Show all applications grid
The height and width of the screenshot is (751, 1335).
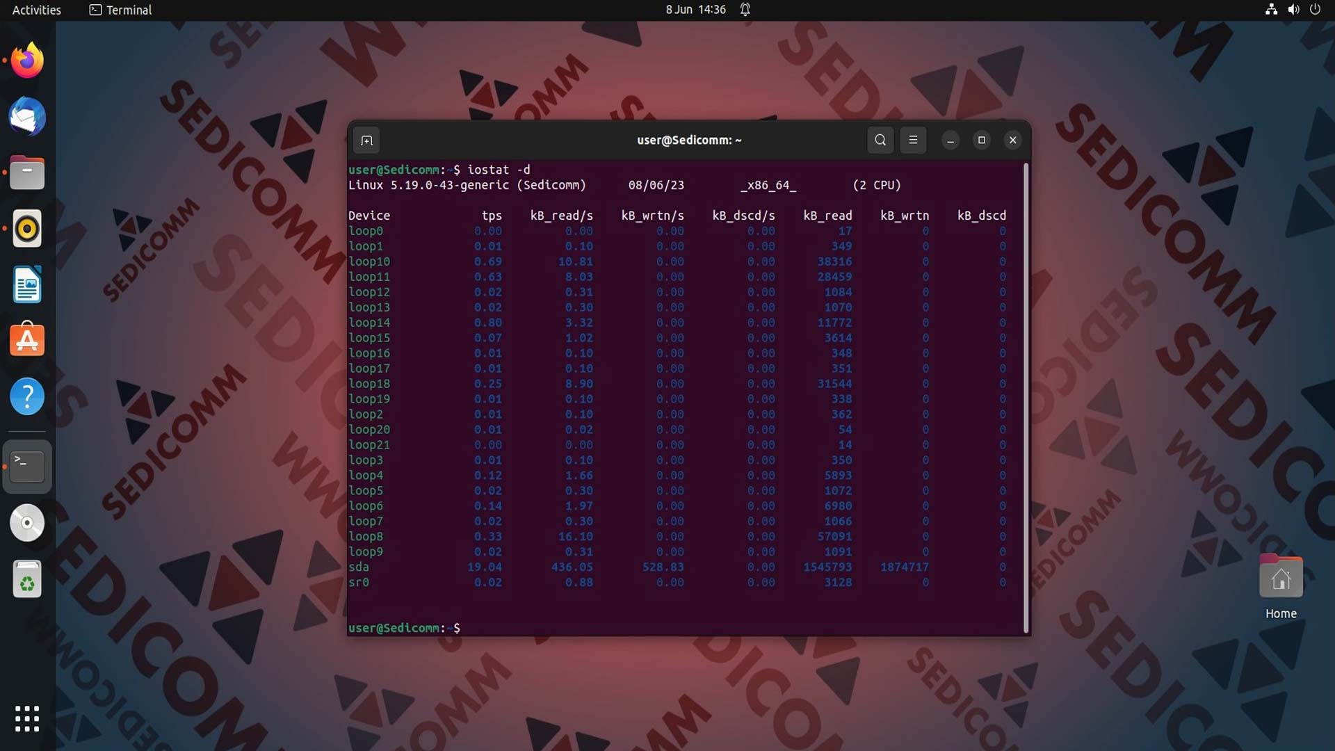pyautogui.click(x=27, y=719)
